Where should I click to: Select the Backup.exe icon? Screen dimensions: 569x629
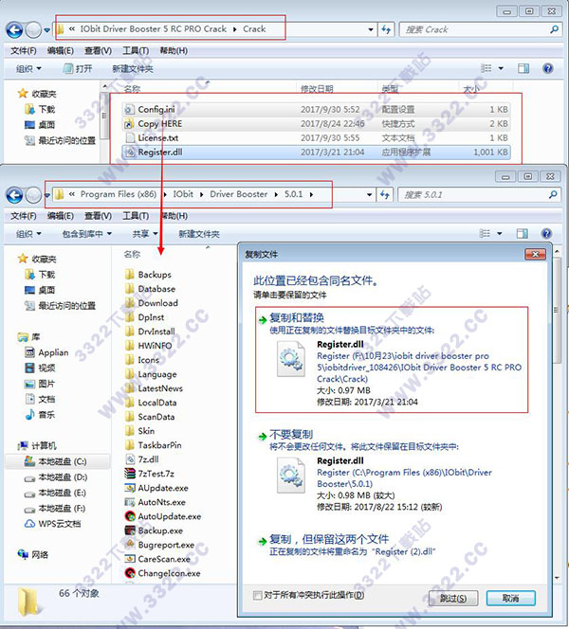130,530
